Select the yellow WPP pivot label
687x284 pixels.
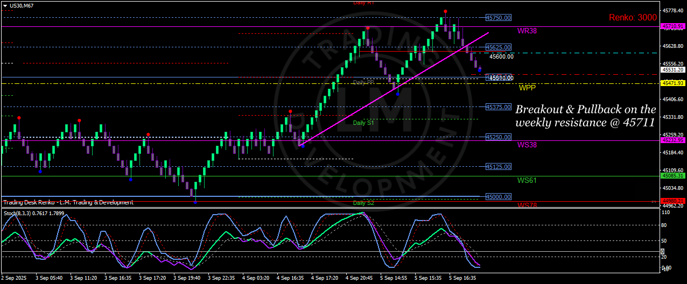[x=527, y=87]
